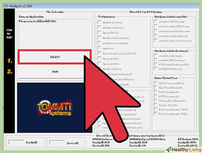Check 'emulate HW TnL caps'
The image size is (202, 153).
point(156,22)
